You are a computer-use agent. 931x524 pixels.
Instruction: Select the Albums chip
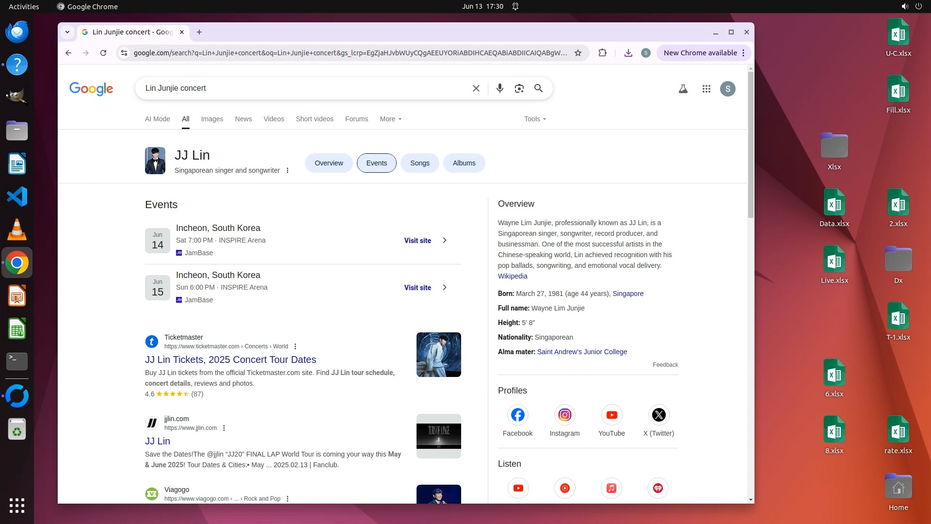click(464, 163)
